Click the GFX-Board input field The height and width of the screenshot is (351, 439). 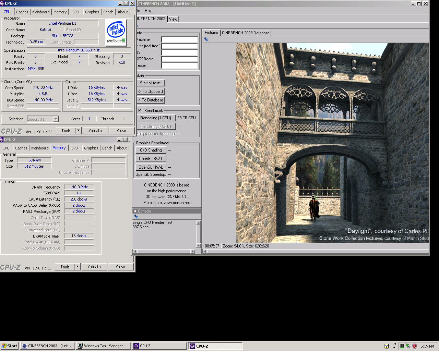180,59
